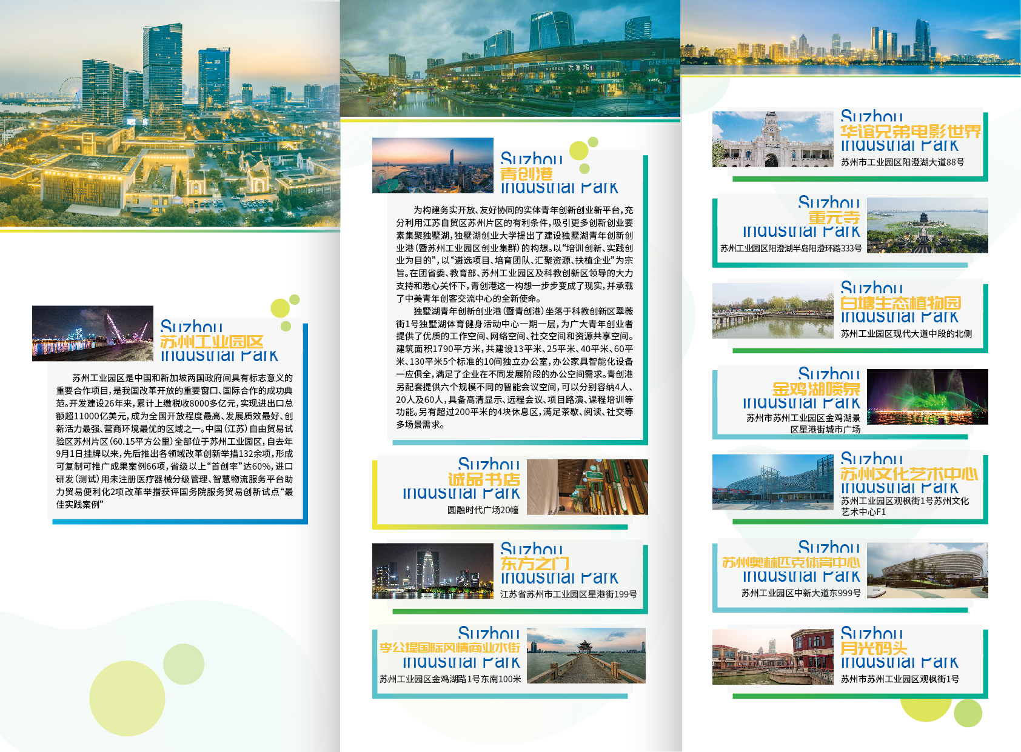The image size is (1021, 752).
Task: Click the 圆融时代广场20幢 address line
Action: point(483,510)
